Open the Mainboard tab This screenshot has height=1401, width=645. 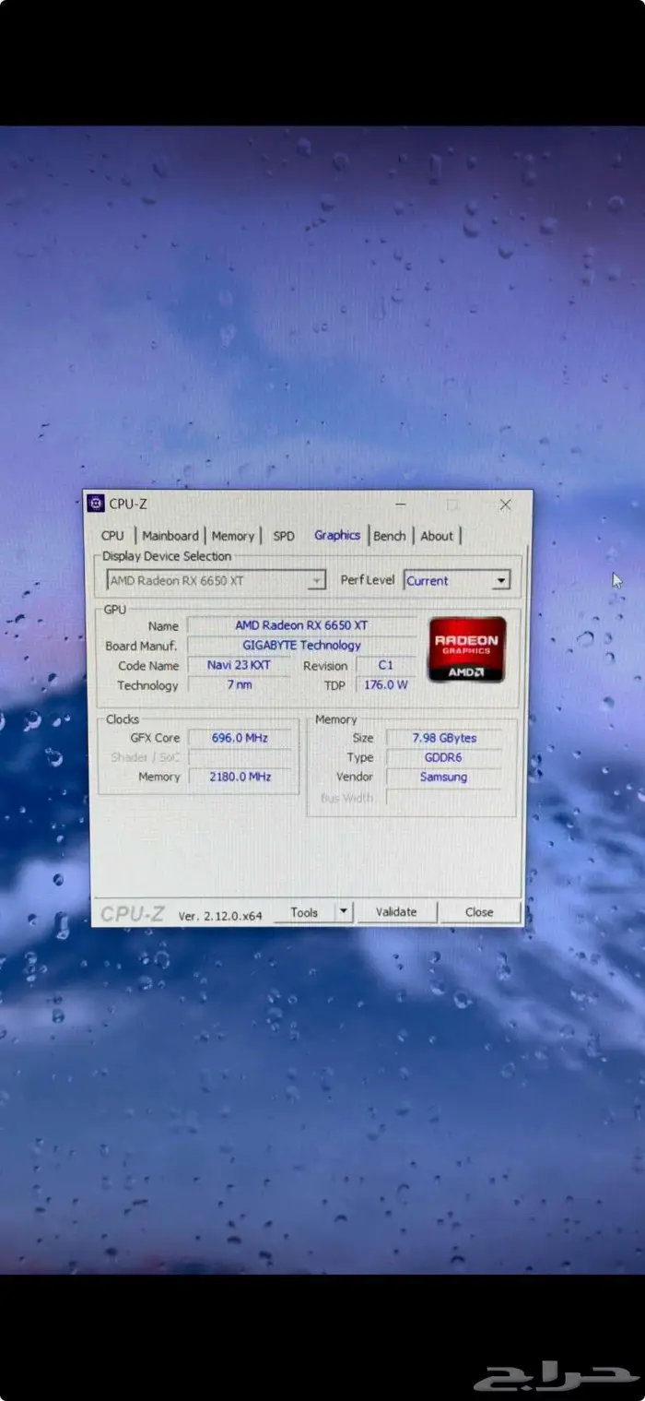click(x=170, y=536)
